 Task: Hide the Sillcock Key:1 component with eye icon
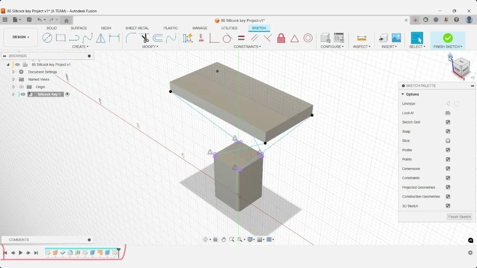(x=23, y=94)
